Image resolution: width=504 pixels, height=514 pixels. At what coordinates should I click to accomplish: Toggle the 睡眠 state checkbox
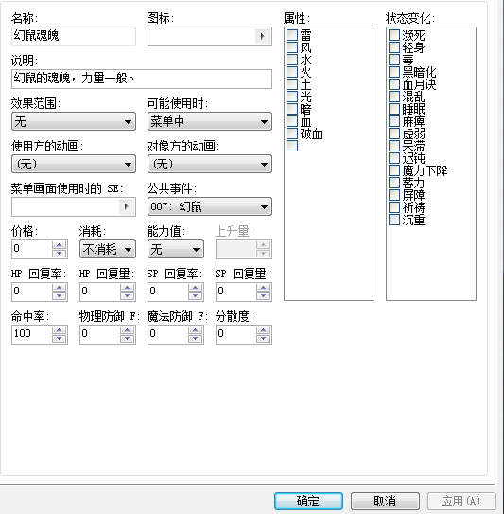[394, 109]
